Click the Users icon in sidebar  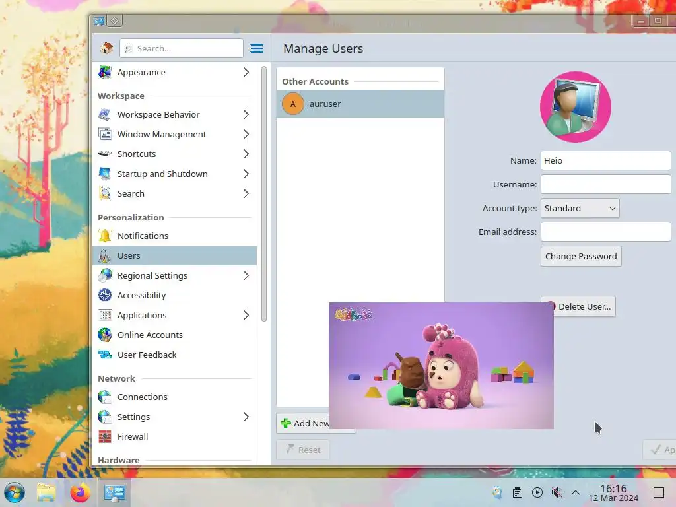(x=105, y=255)
